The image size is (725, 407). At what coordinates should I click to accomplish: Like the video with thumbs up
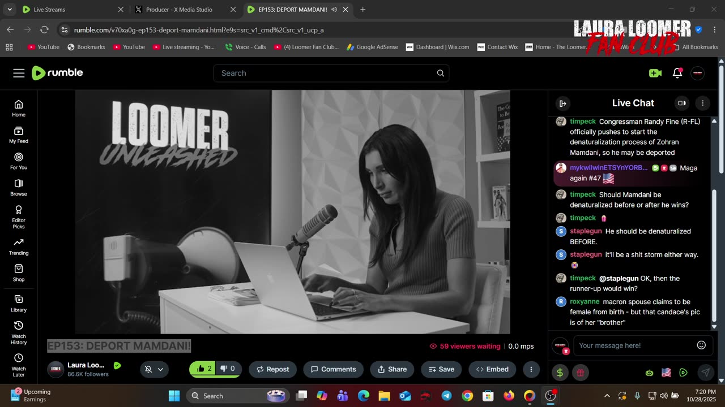point(203,369)
